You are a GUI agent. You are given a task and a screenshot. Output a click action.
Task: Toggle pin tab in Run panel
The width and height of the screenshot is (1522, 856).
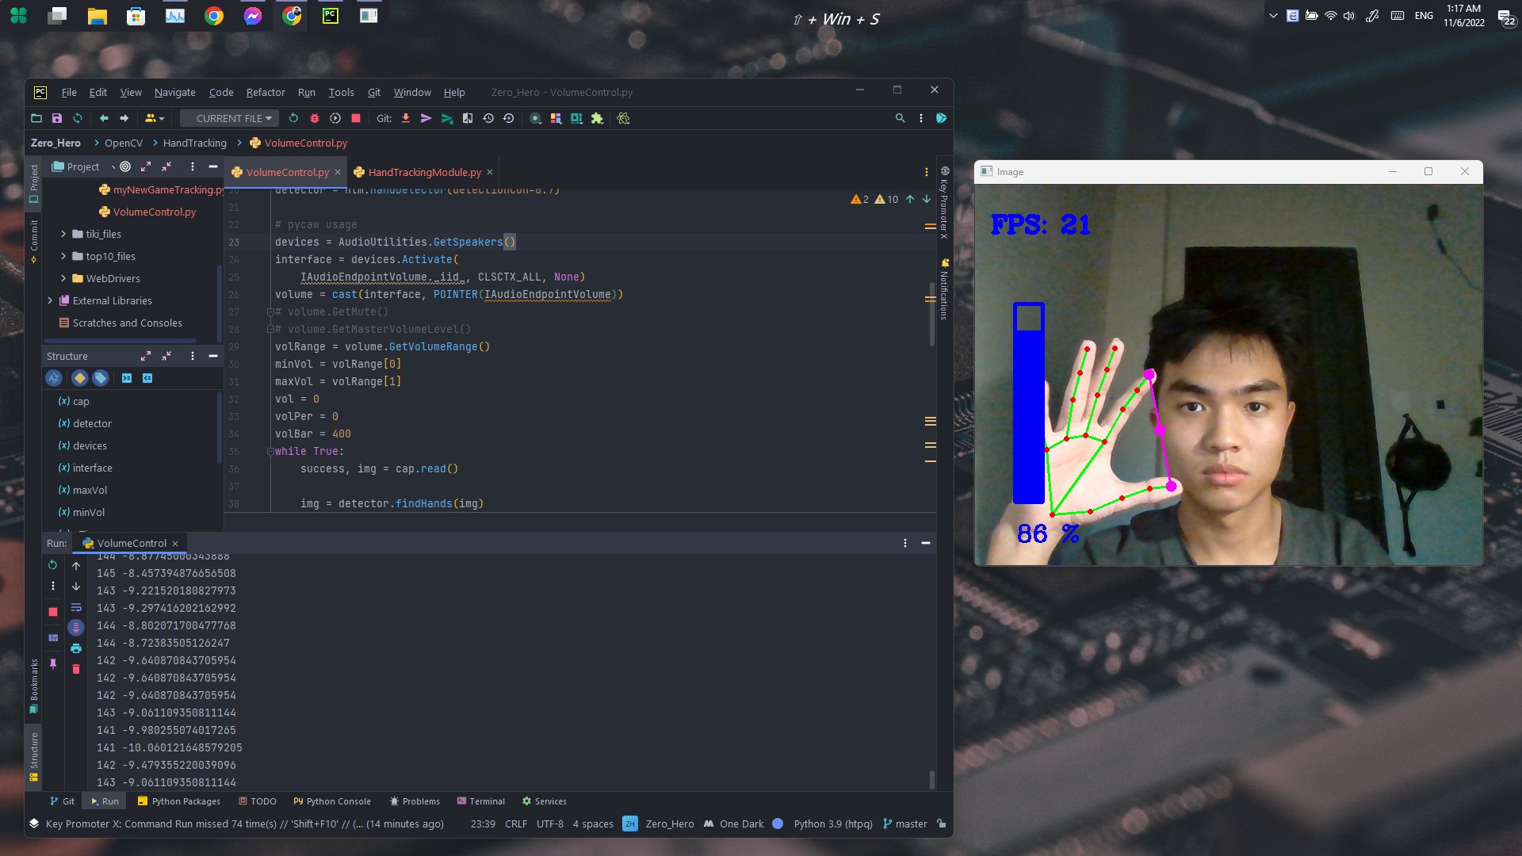click(x=53, y=663)
